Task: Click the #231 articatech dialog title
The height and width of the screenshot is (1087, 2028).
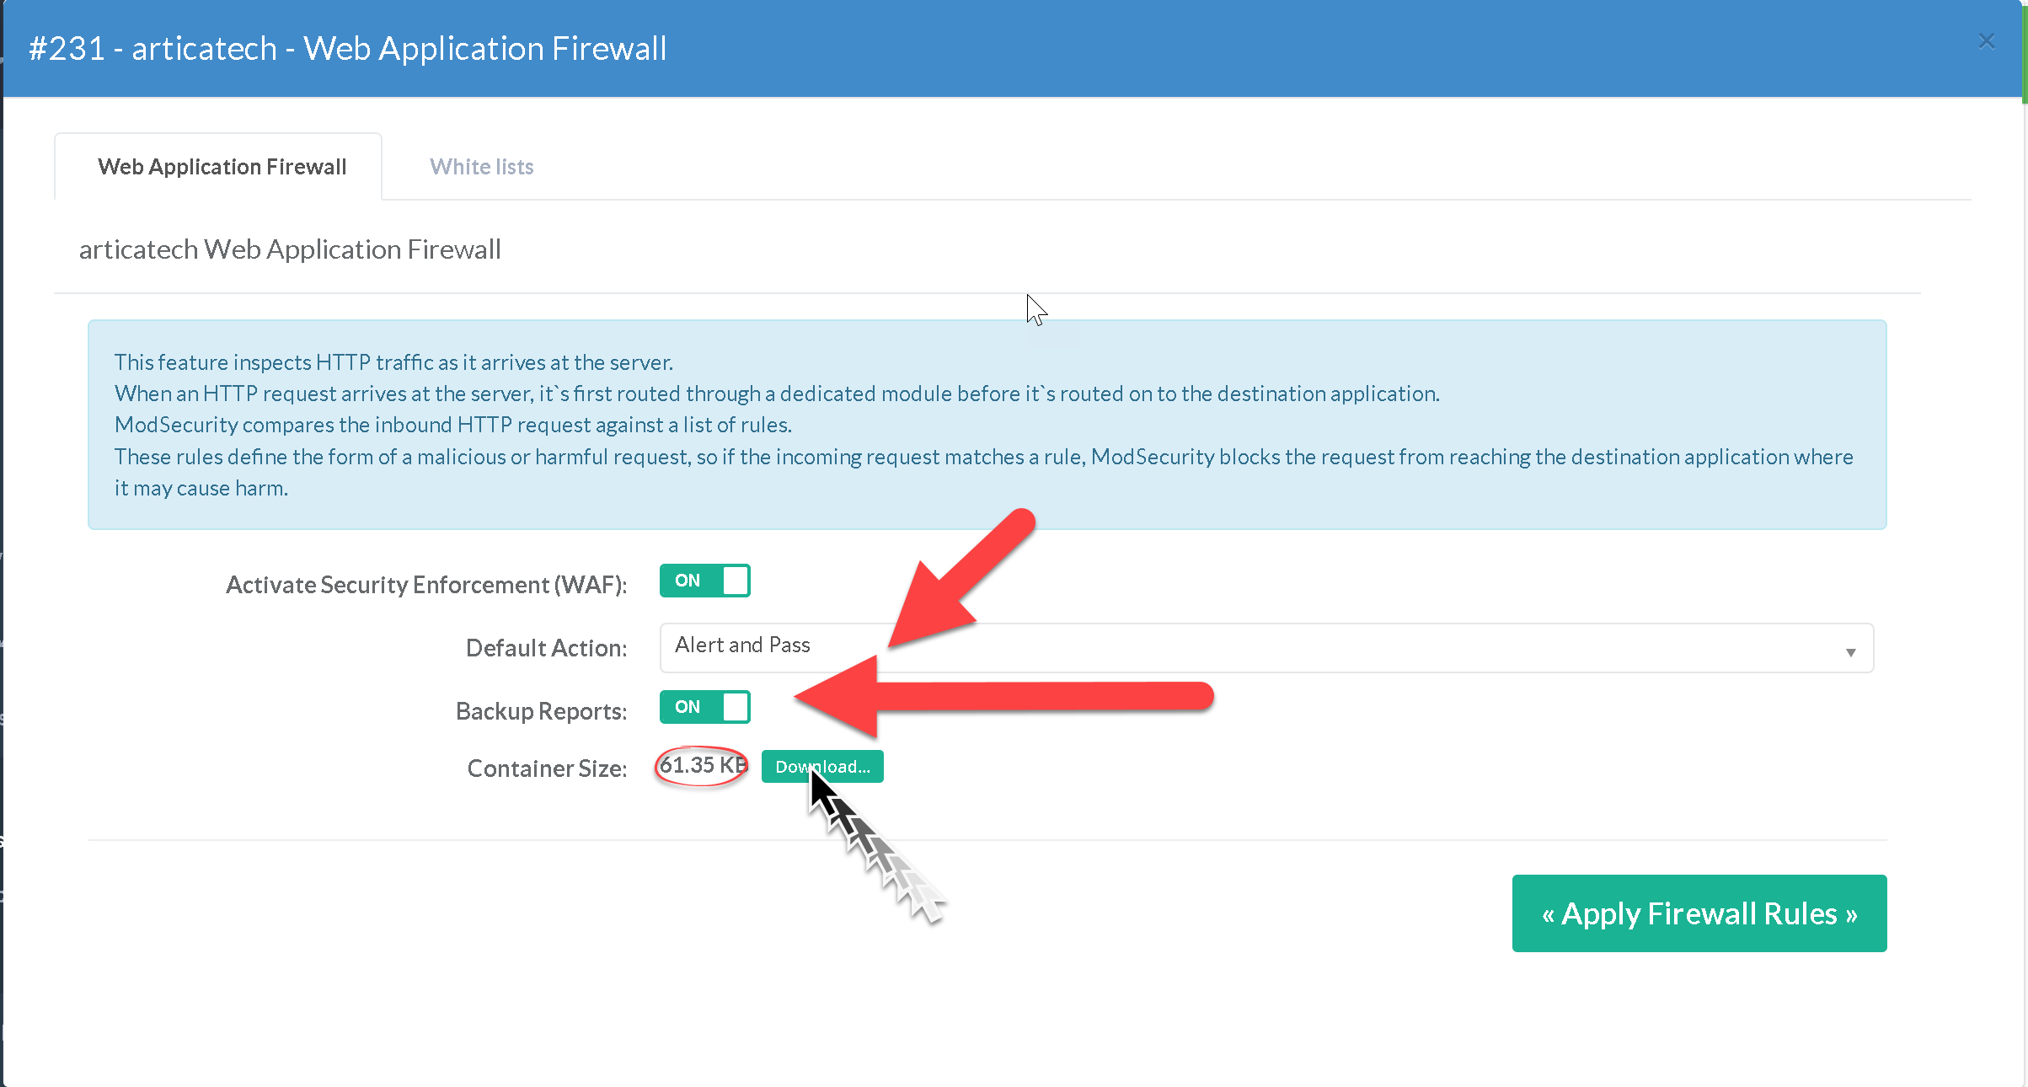Action: [x=347, y=49]
